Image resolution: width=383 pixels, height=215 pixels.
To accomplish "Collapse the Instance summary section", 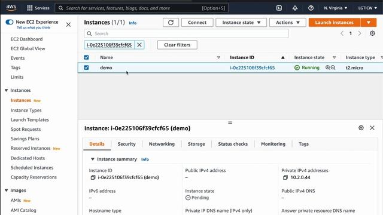I will 93,159.
